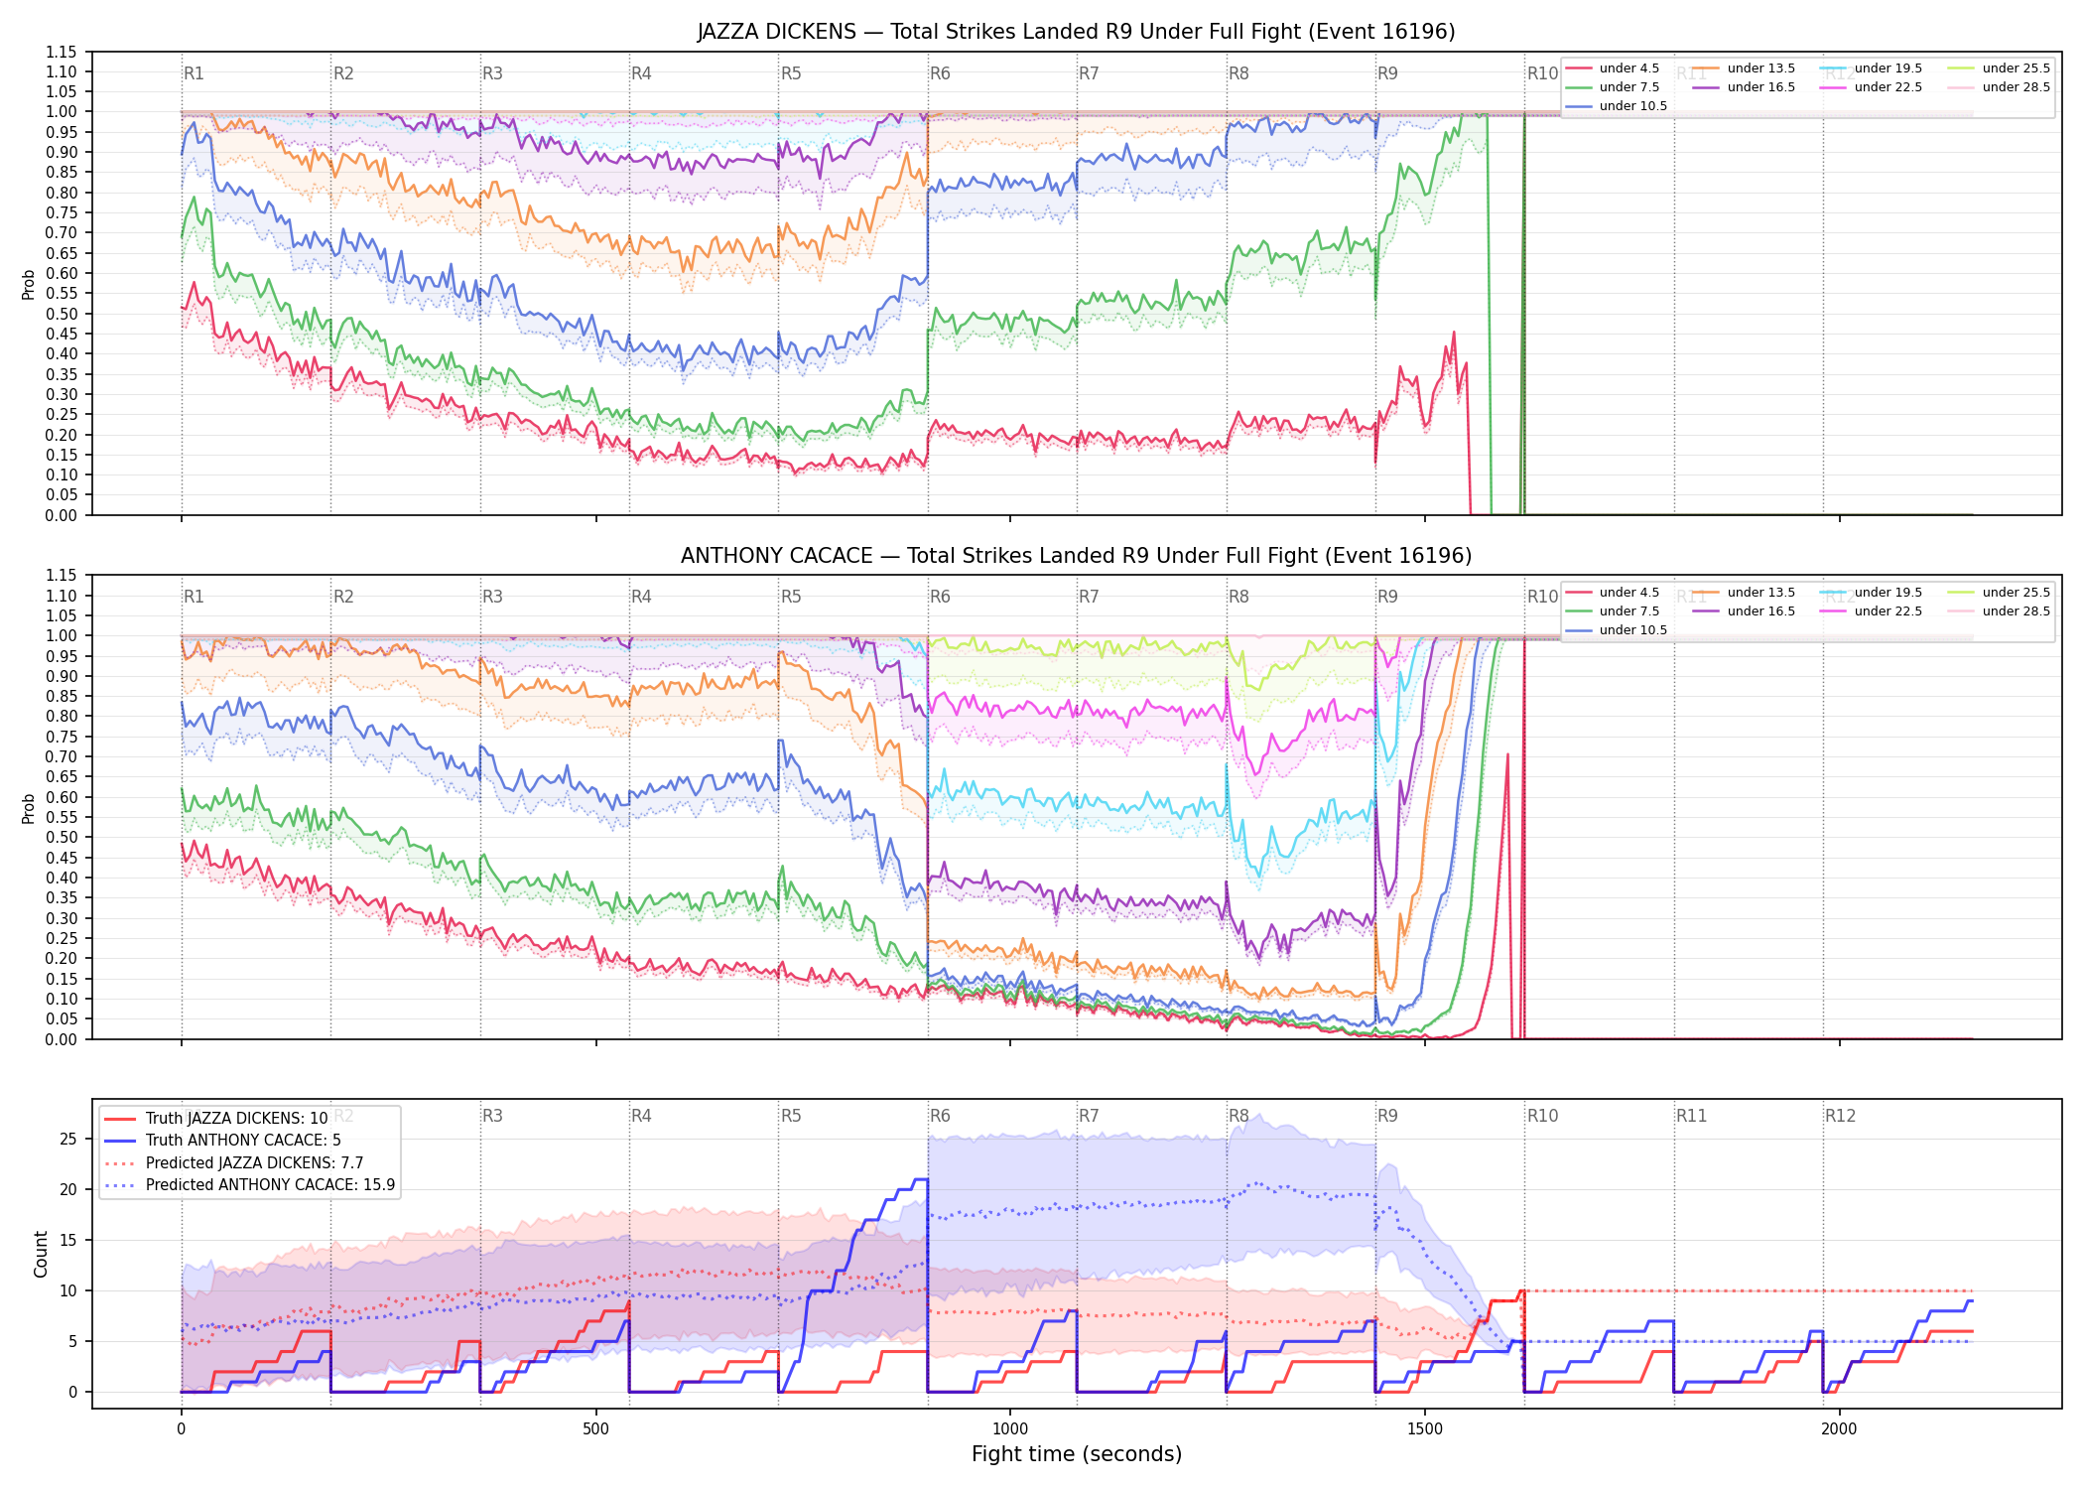The image size is (2084, 1489).
Task: Click the ANTHONY CACACE chart title
Action: pyautogui.click(x=1076, y=556)
